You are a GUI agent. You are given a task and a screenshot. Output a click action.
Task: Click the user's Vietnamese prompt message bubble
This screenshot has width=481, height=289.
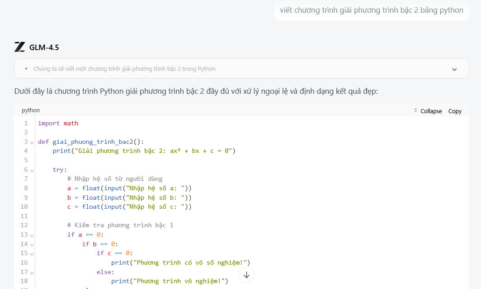[x=371, y=10]
